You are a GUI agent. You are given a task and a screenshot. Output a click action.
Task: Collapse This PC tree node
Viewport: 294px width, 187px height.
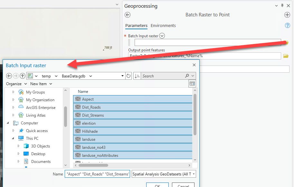[13, 138]
